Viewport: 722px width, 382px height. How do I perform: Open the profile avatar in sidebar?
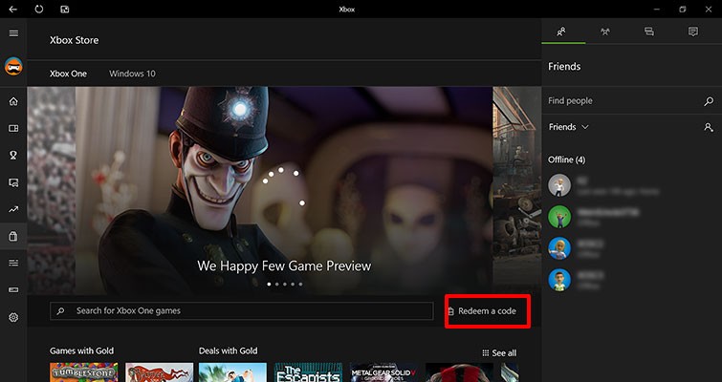coord(13,67)
